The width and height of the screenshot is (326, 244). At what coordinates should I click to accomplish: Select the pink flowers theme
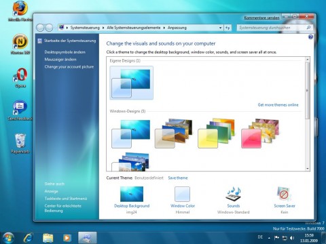260,134
